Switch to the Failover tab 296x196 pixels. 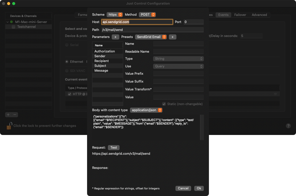click(x=240, y=15)
